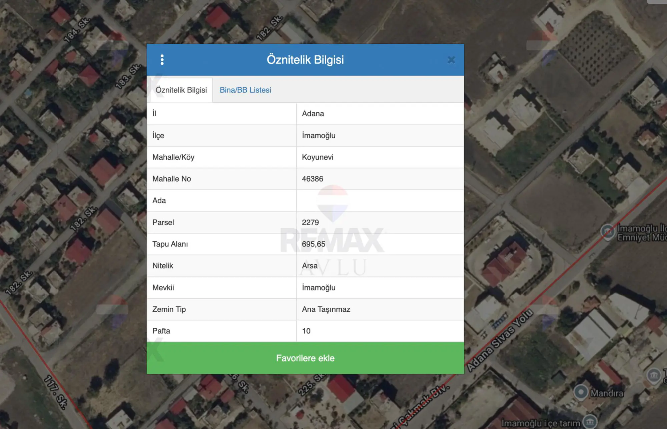This screenshot has width=667, height=429.
Task: Select the İlçe value İmamoğlu
Action: [318, 136]
